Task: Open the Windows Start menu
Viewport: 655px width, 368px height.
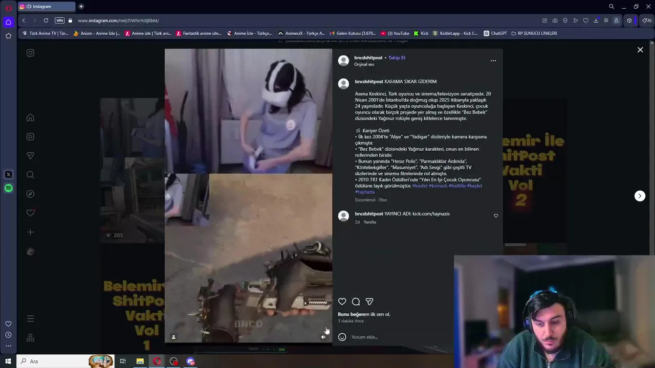Action: pos(8,361)
